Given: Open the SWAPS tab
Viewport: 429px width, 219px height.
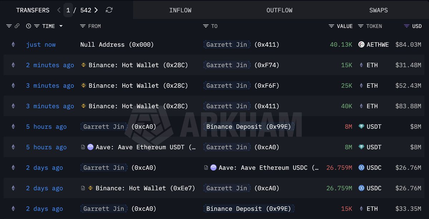Looking at the screenshot, I should 378,10.
